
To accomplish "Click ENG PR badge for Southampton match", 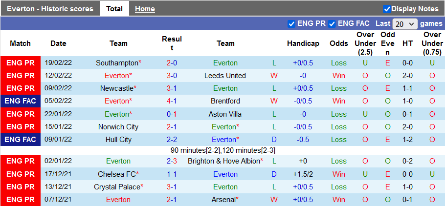I will 21,63.
